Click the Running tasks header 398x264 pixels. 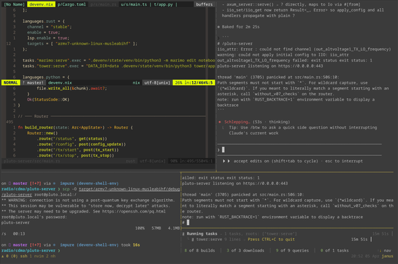202,234
